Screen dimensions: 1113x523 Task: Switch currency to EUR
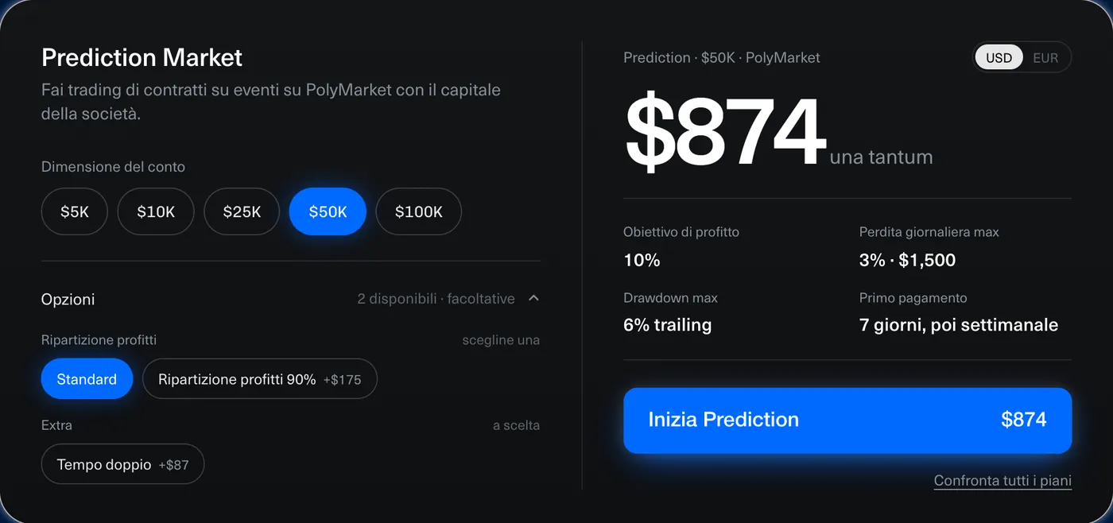[1045, 57]
